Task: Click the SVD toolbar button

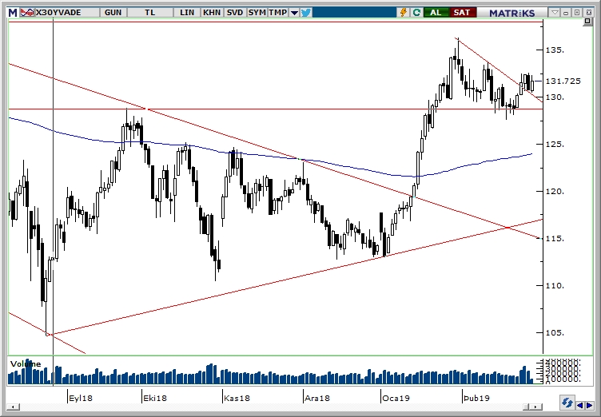Action: 235,13
